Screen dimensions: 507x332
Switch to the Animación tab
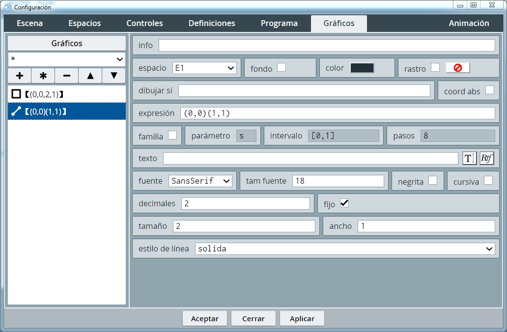(469, 23)
